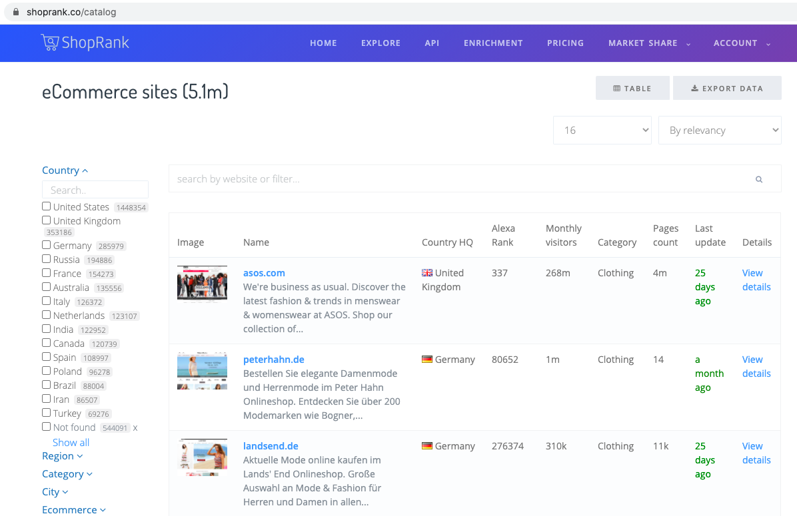Check the Italy country filter
797x516 pixels.
46,301
